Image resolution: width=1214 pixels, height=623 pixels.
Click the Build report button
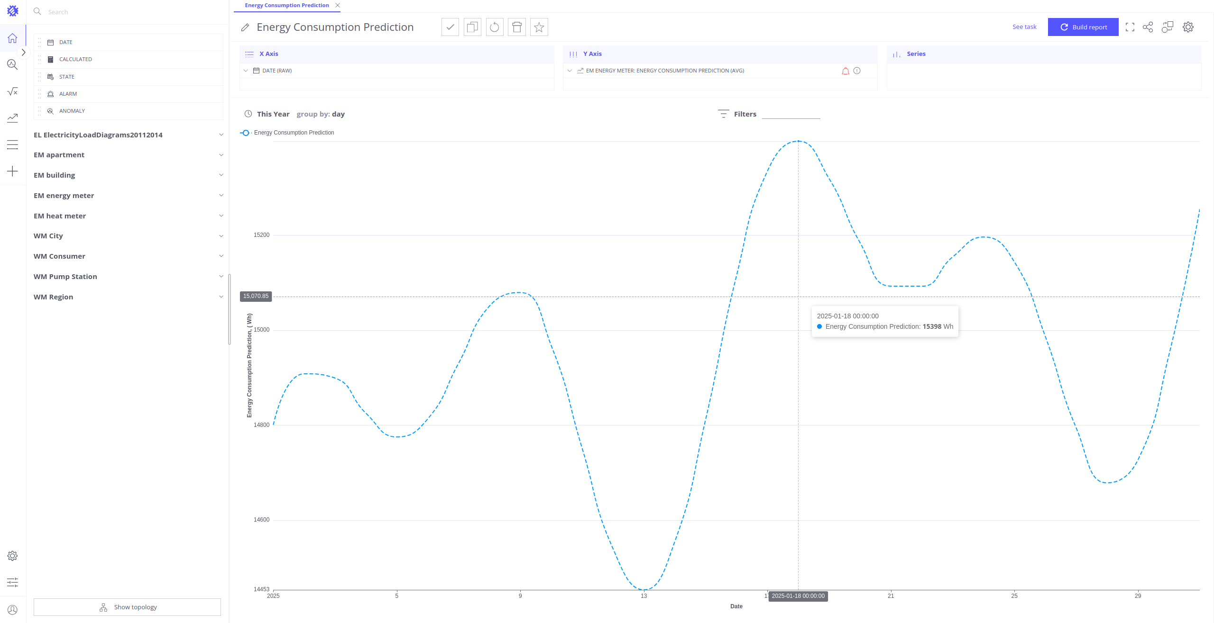point(1083,27)
